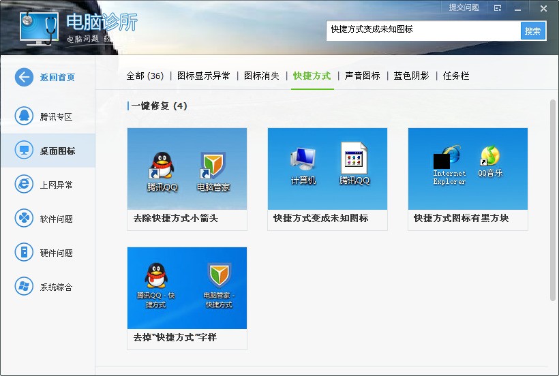This screenshot has height=376, width=559.
Task: Switch to the 全部 (36) tab
Action: 145,76
